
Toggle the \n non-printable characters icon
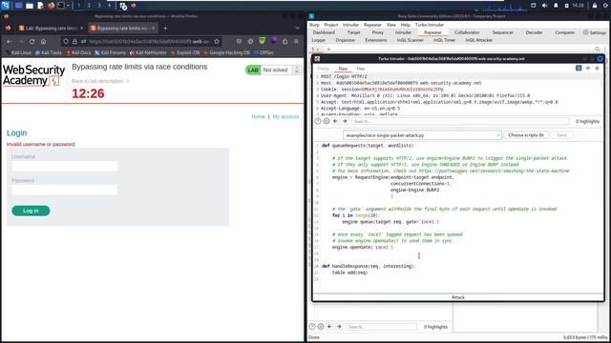tap(588, 68)
